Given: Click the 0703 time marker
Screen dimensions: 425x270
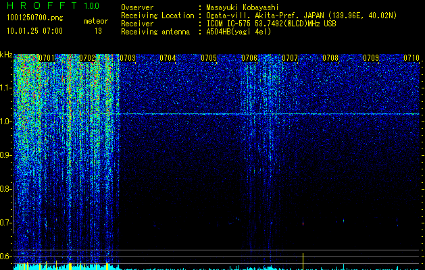Looking at the screenshot, I should tap(128, 58).
